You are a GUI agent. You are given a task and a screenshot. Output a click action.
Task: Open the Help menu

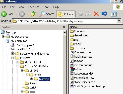[56, 7]
